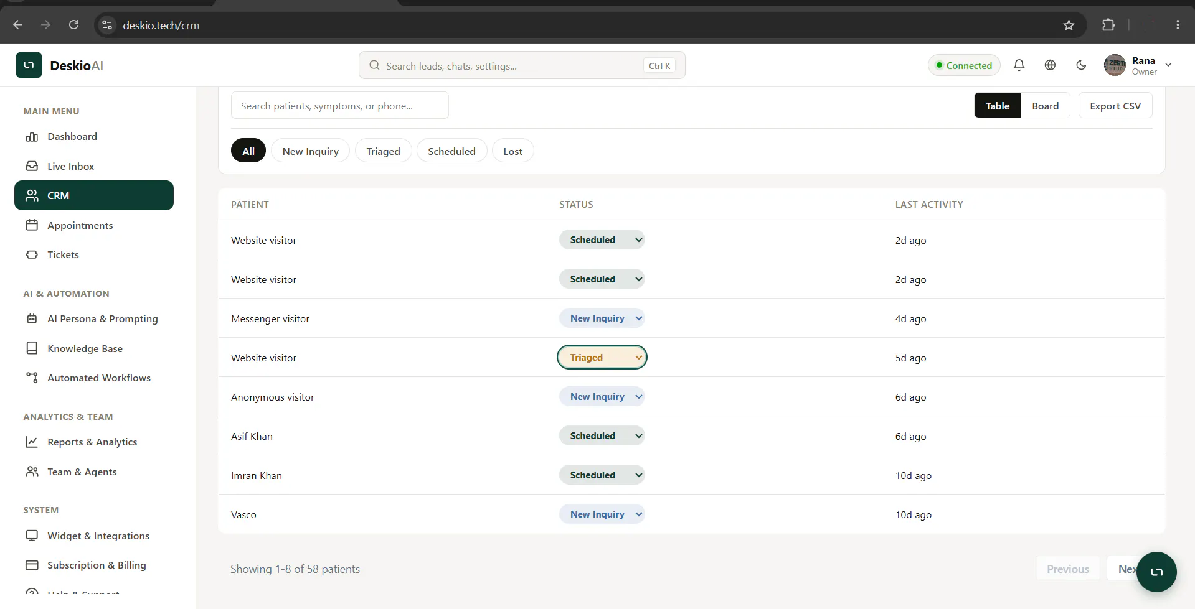Viewport: 1195px width, 609px height.
Task: Open Messenger visitor status dropdown
Action: tap(602, 318)
